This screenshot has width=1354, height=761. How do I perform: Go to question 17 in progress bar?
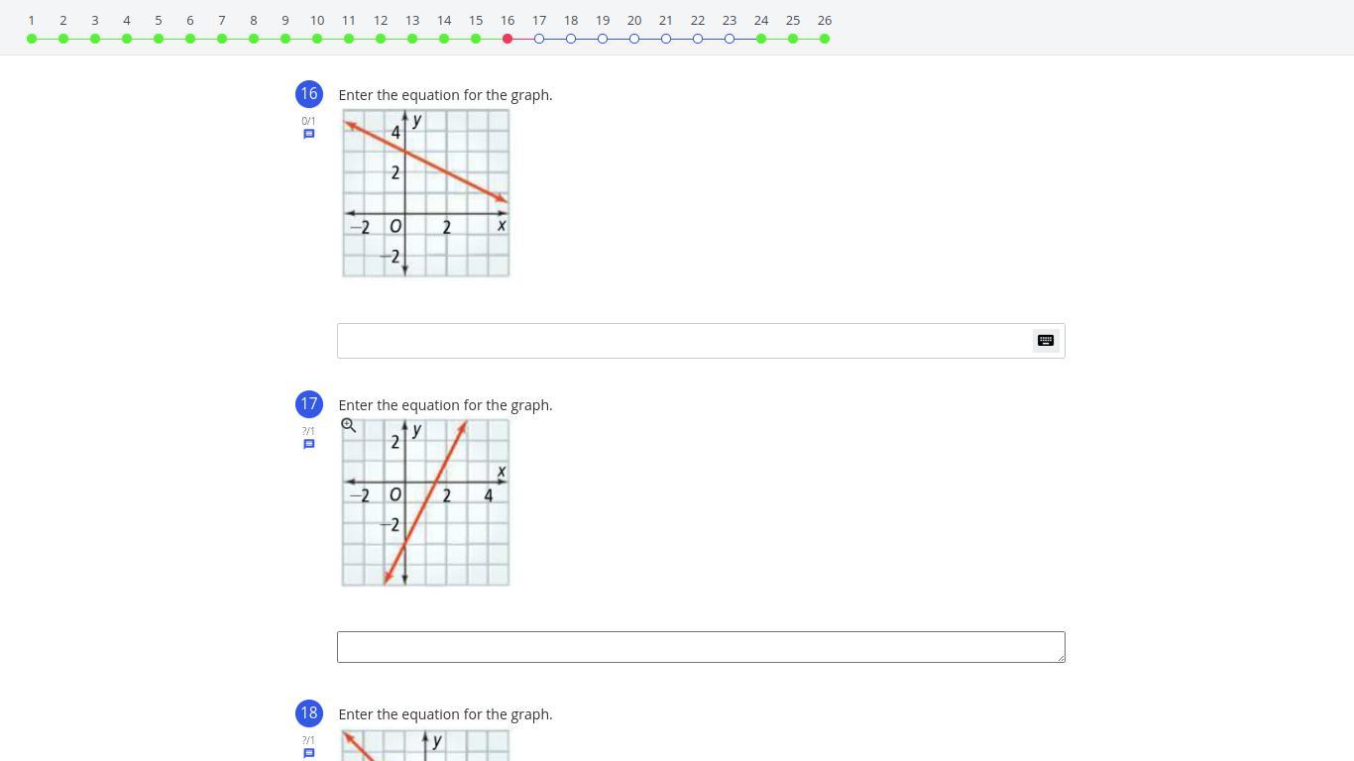click(539, 39)
